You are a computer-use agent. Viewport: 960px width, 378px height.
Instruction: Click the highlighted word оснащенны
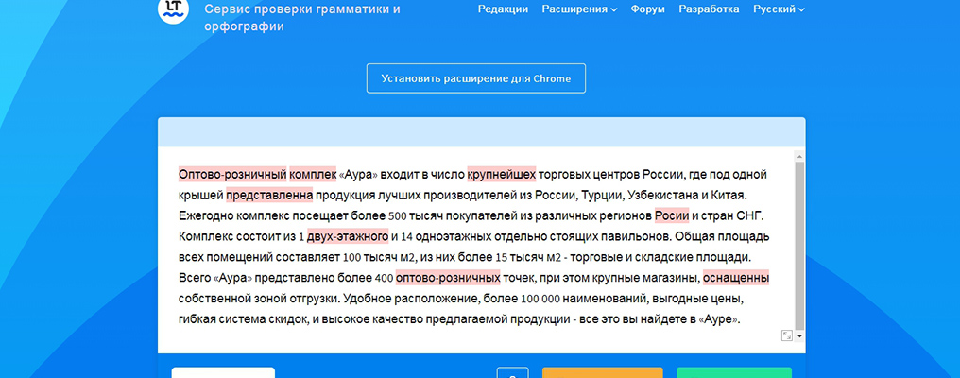click(736, 278)
